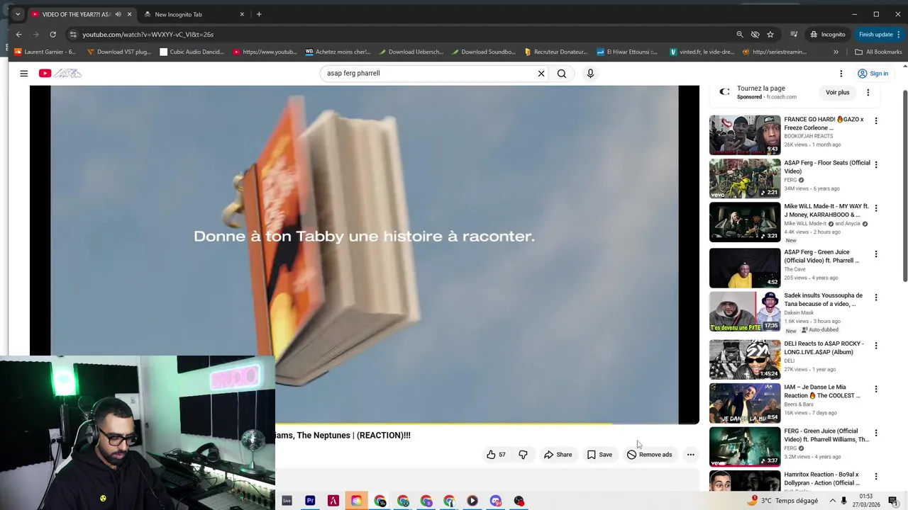Like the video with thumbs up
The image size is (908, 510).
(497, 455)
